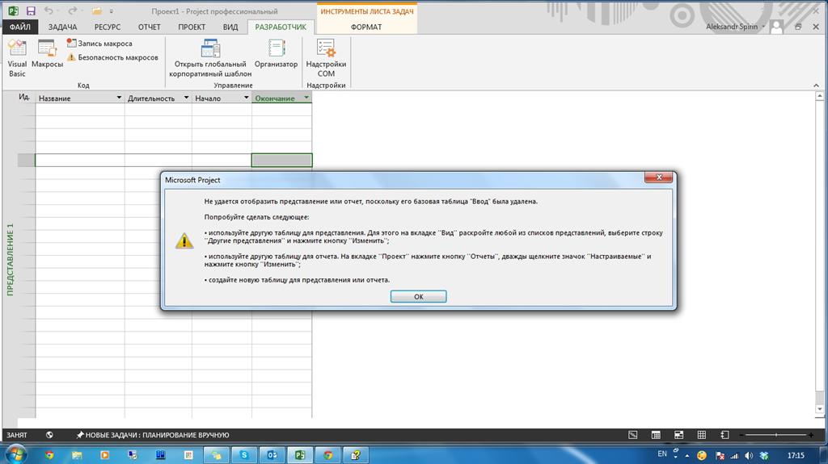The image size is (828, 464).
Task: Open Окончание column filter dropdown
Action: pos(306,98)
